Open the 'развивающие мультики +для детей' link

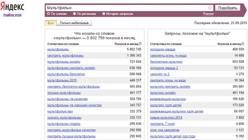(x=177, y=111)
